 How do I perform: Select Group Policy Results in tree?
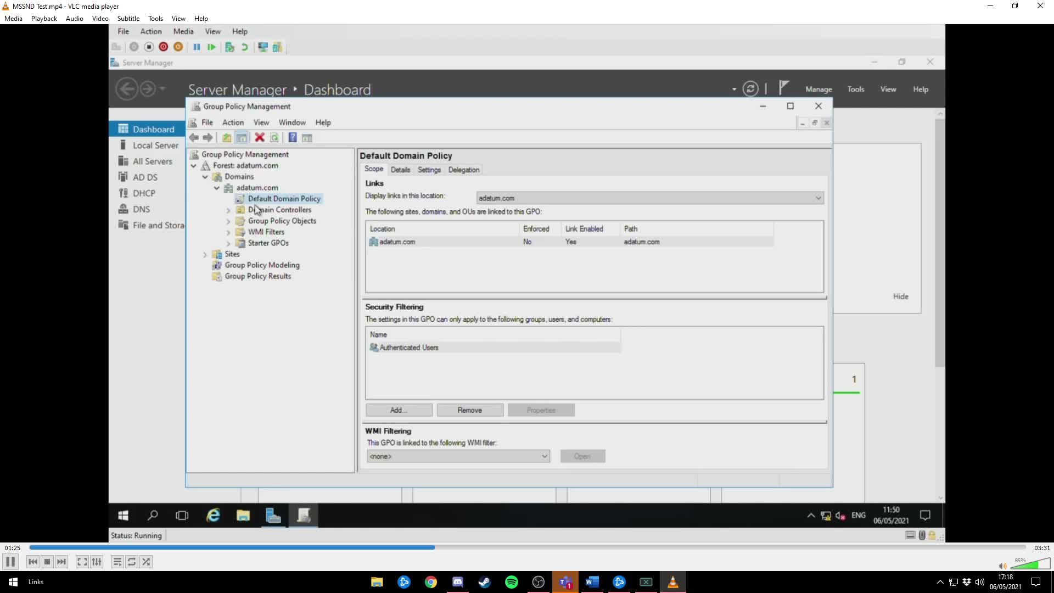(257, 276)
